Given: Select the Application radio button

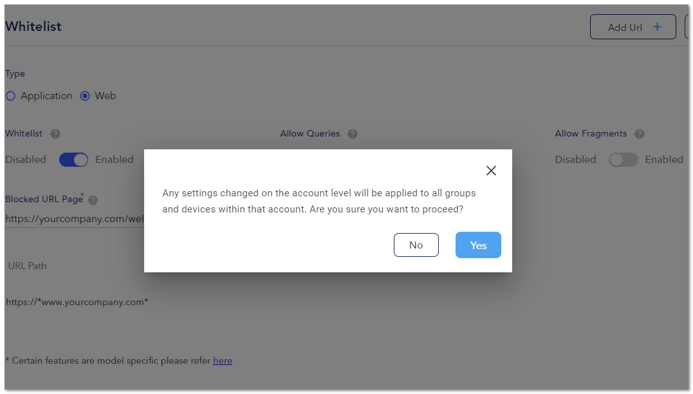Looking at the screenshot, I should tap(10, 96).
